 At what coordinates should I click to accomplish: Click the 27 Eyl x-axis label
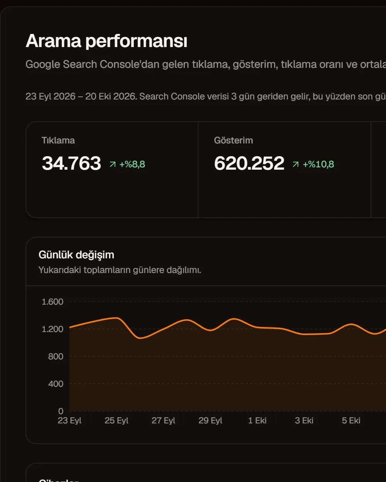(x=163, y=421)
